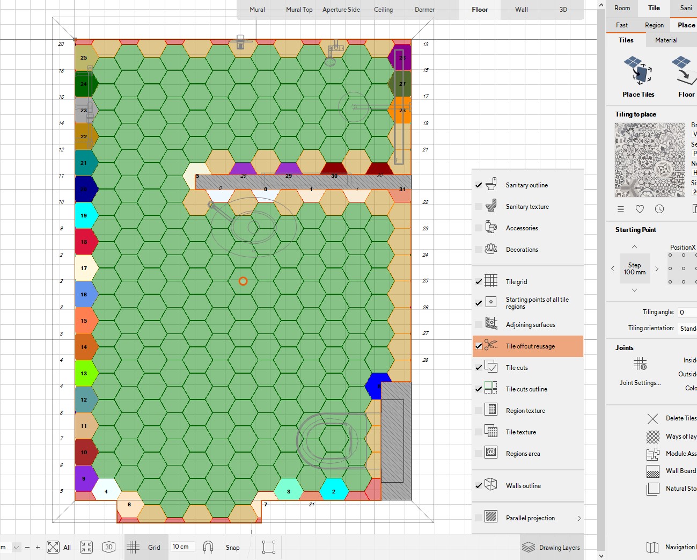Disable the Tile offcut reusage checkbox

pyautogui.click(x=479, y=346)
